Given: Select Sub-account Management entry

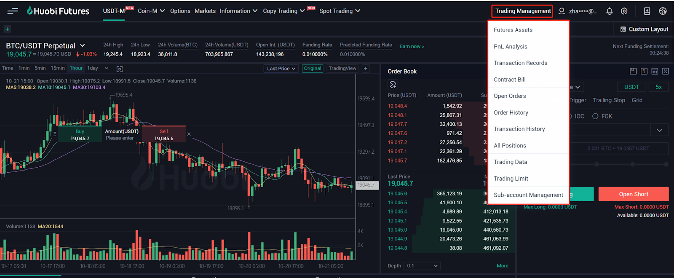Looking at the screenshot, I should [529, 195].
